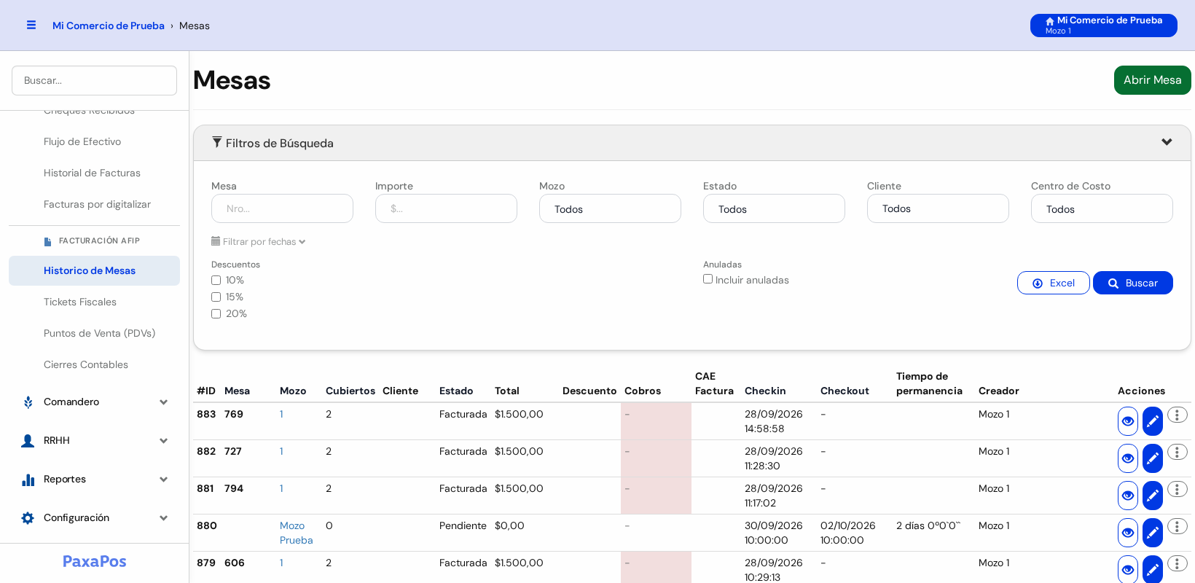The height and width of the screenshot is (583, 1195).
Task: Open the Estado filter dropdown
Action: pyautogui.click(x=774, y=208)
